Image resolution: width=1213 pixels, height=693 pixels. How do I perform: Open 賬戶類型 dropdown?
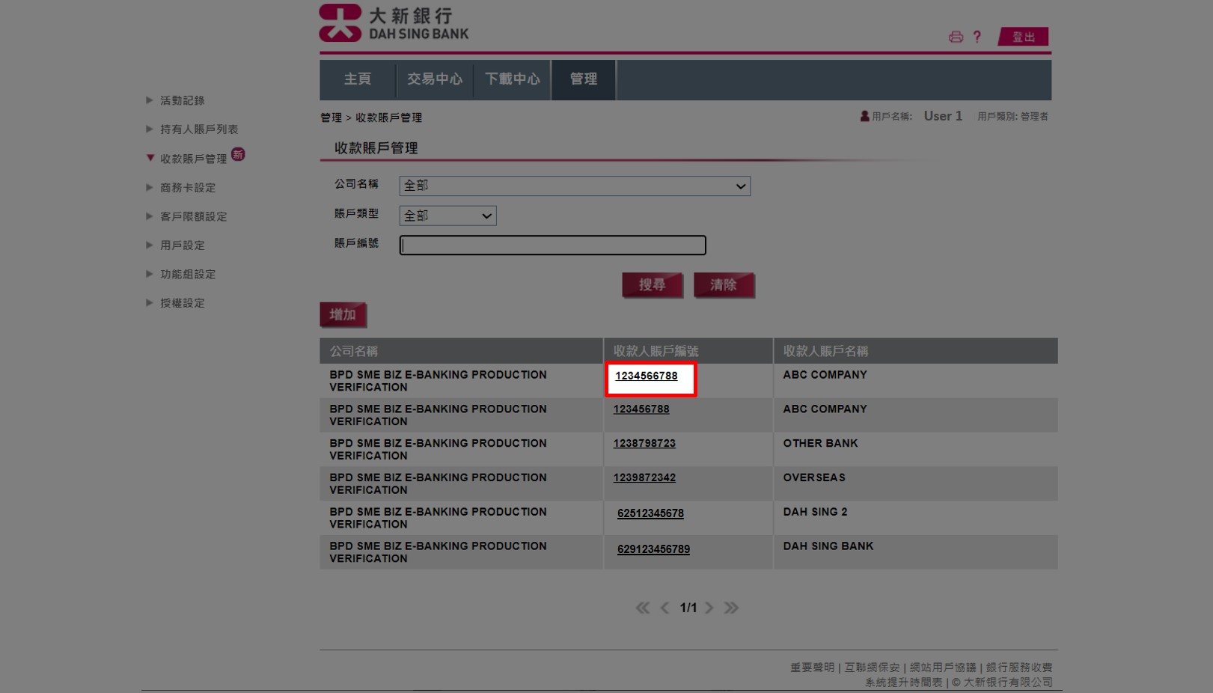(447, 216)
